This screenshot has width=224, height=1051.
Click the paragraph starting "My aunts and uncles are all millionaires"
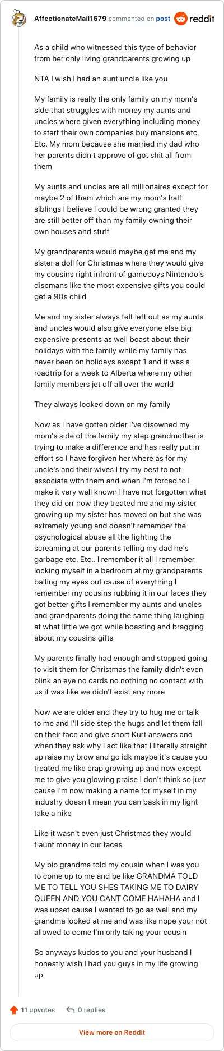coord(121,209)
